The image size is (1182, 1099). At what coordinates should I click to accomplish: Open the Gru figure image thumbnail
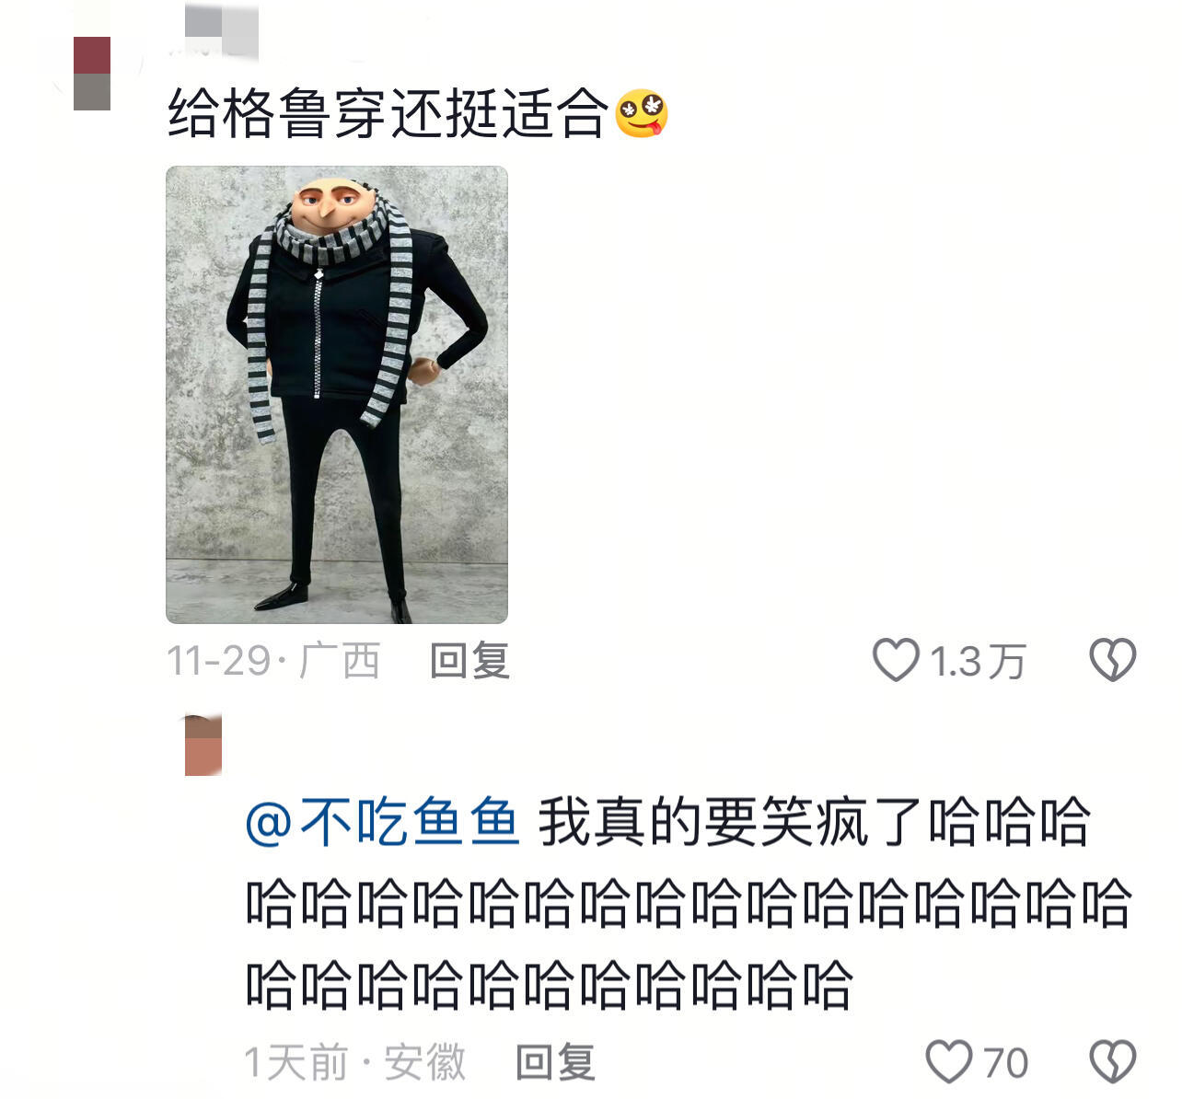[337, 395]
